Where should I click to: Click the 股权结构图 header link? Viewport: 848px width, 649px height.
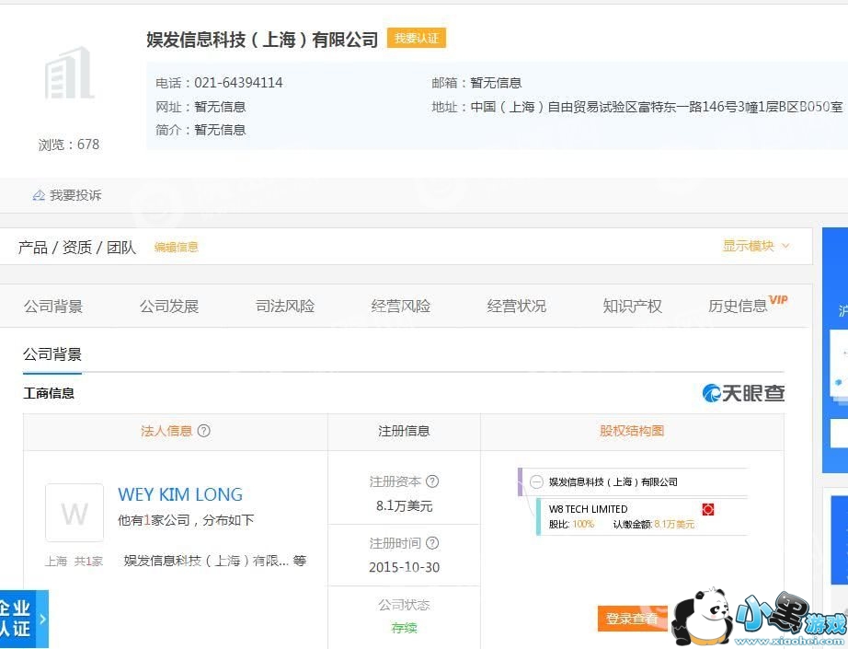(x=631, y=431)
